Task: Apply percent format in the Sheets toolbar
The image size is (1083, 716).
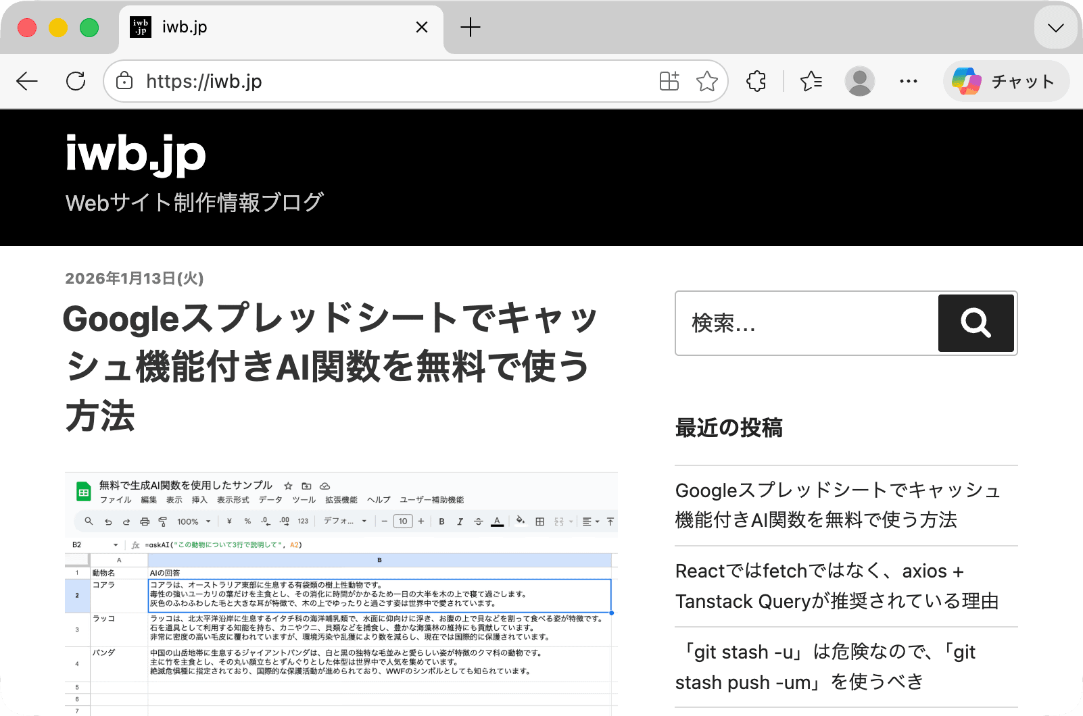Action: tap(247, 521)
